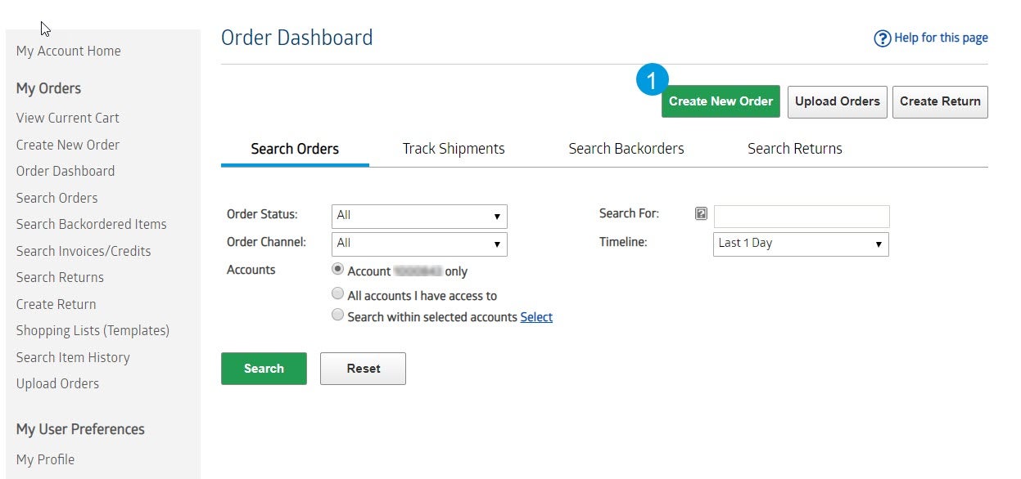Click the Help question mark icon
Viewport: 1021px width, 479px height.
[x=882, y=38]
